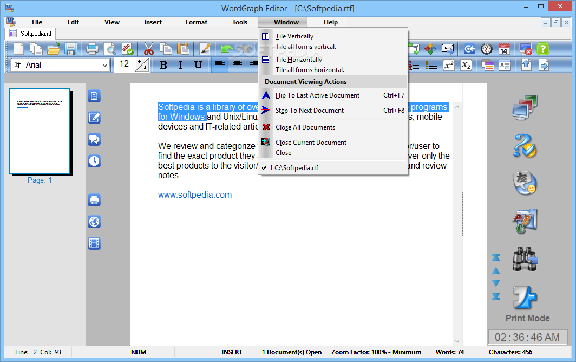Viewport: 576px width, 362px height.
Task: Open the Format menu
Action: 196,22
